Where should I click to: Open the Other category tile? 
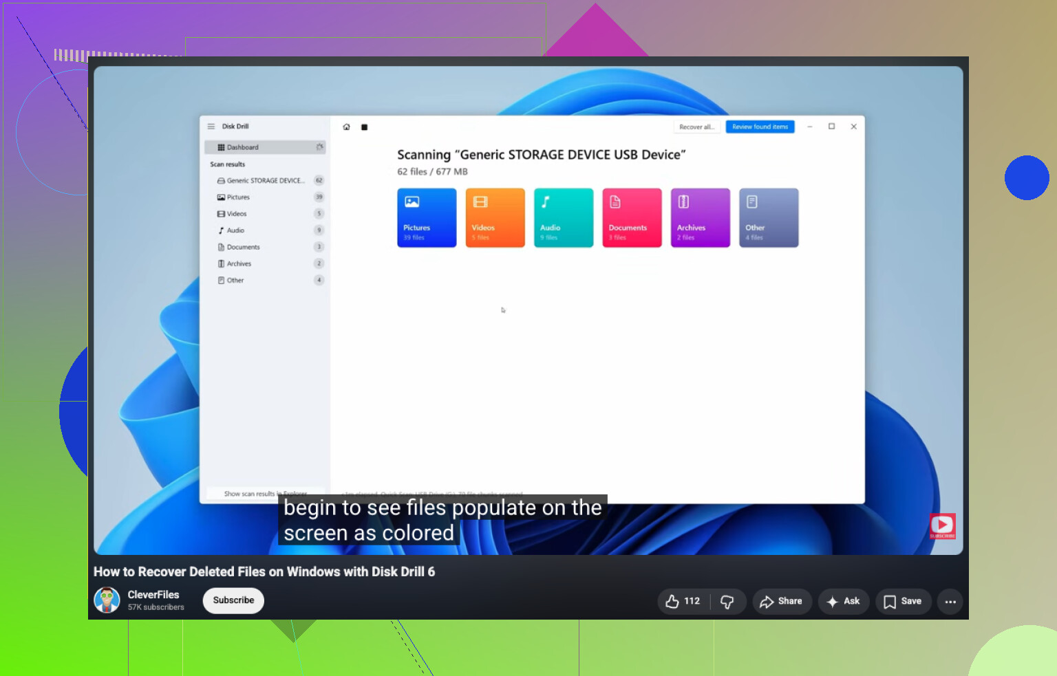769,218
